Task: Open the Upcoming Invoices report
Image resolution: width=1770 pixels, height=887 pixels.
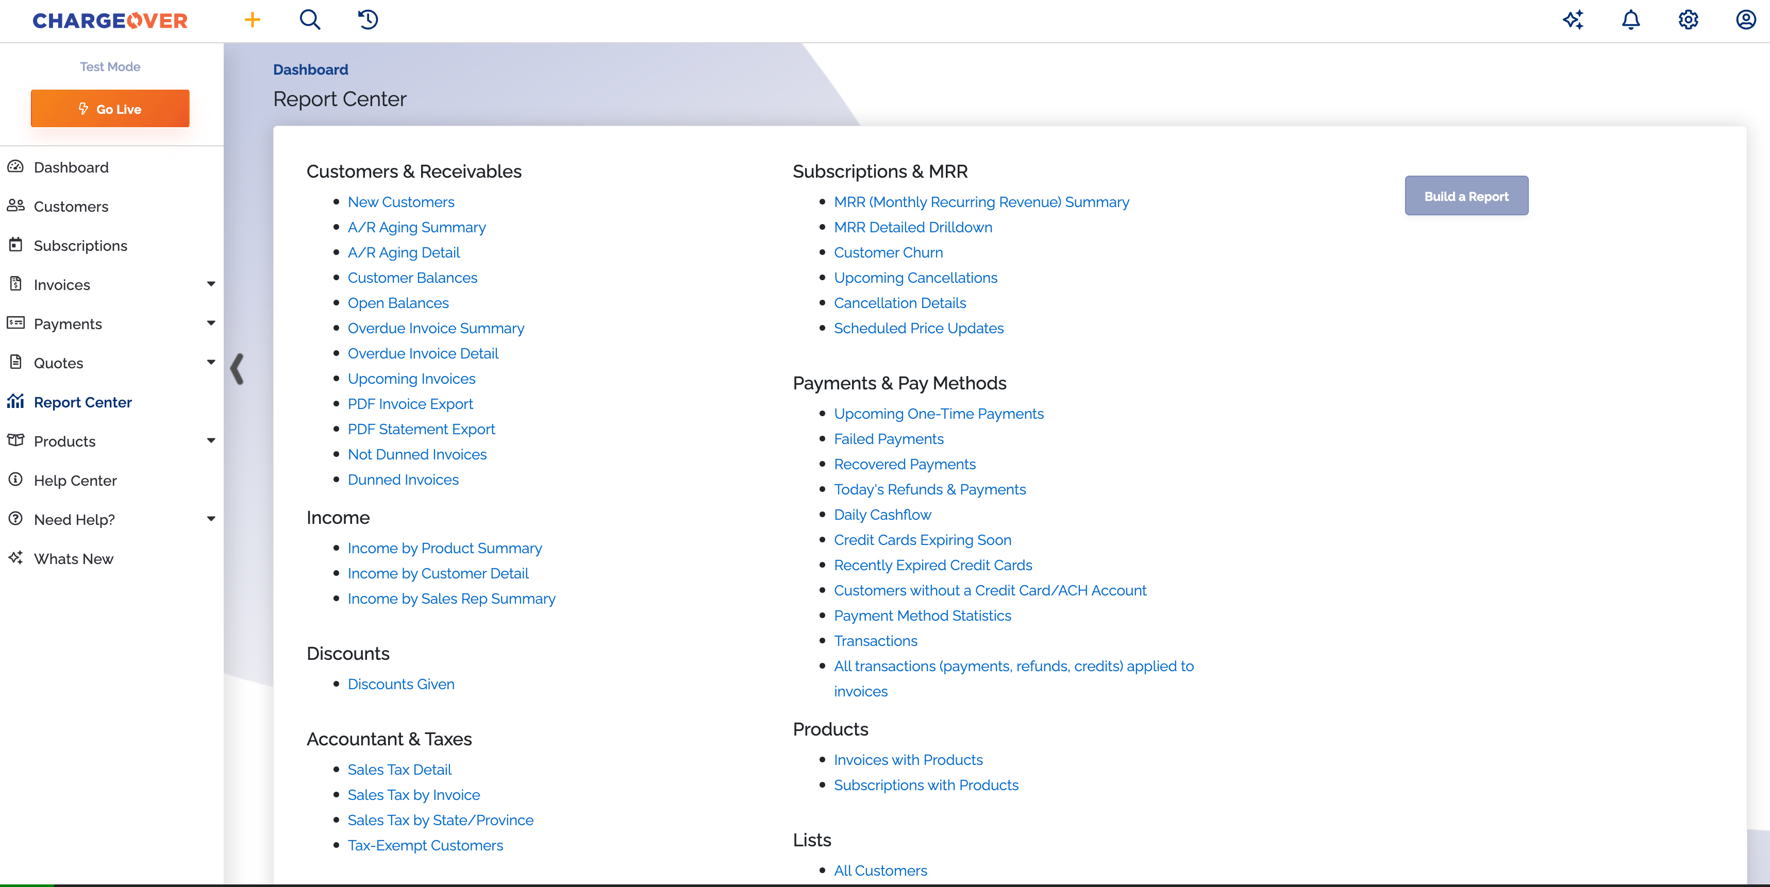Action: [412, 378]
